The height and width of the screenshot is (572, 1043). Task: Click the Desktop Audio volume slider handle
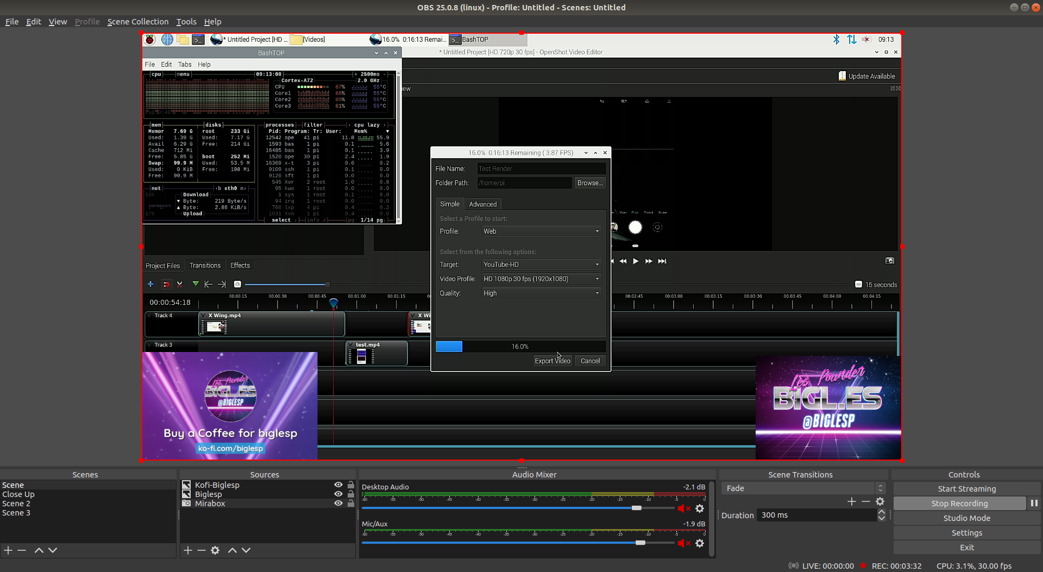point(636,508)
